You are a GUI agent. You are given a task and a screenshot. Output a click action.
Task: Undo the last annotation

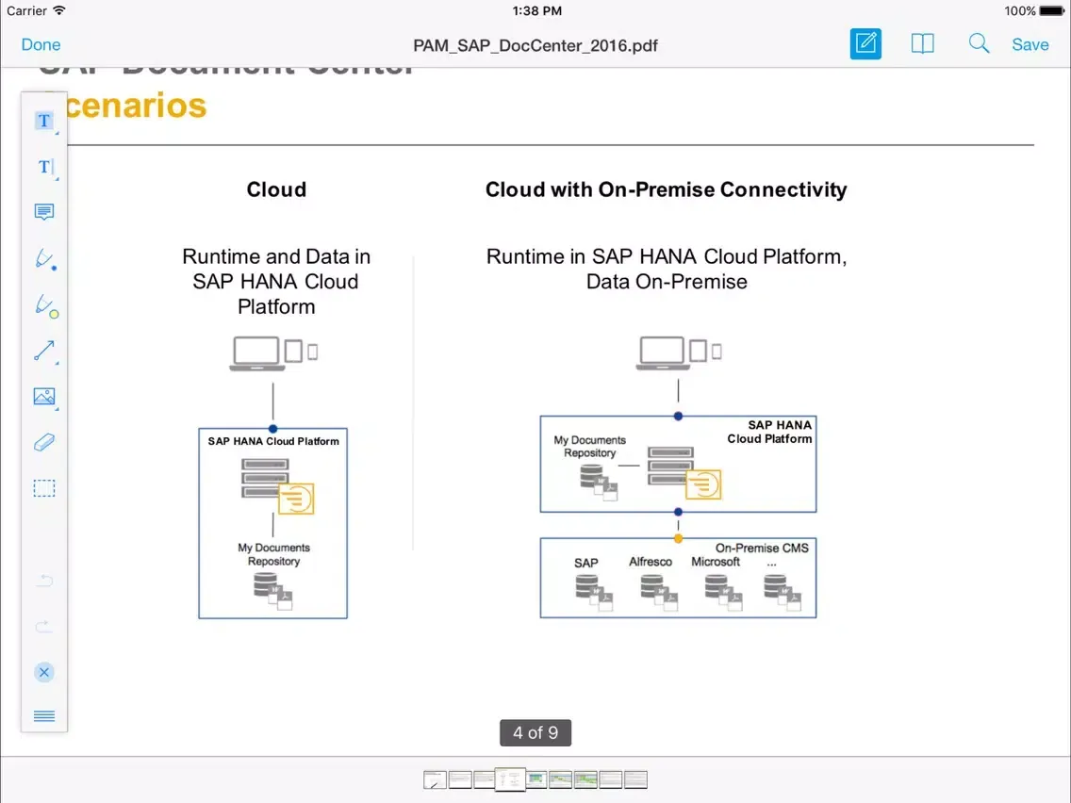(44, 581)
